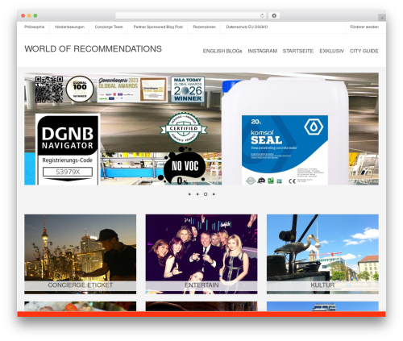Select the first slider dot
Viewport: 403px width, 341px height.
[189, 194]
